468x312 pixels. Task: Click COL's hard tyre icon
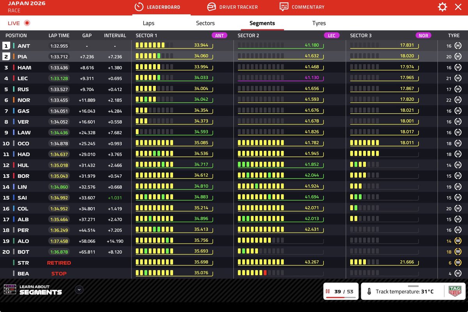tap(459, 209)
